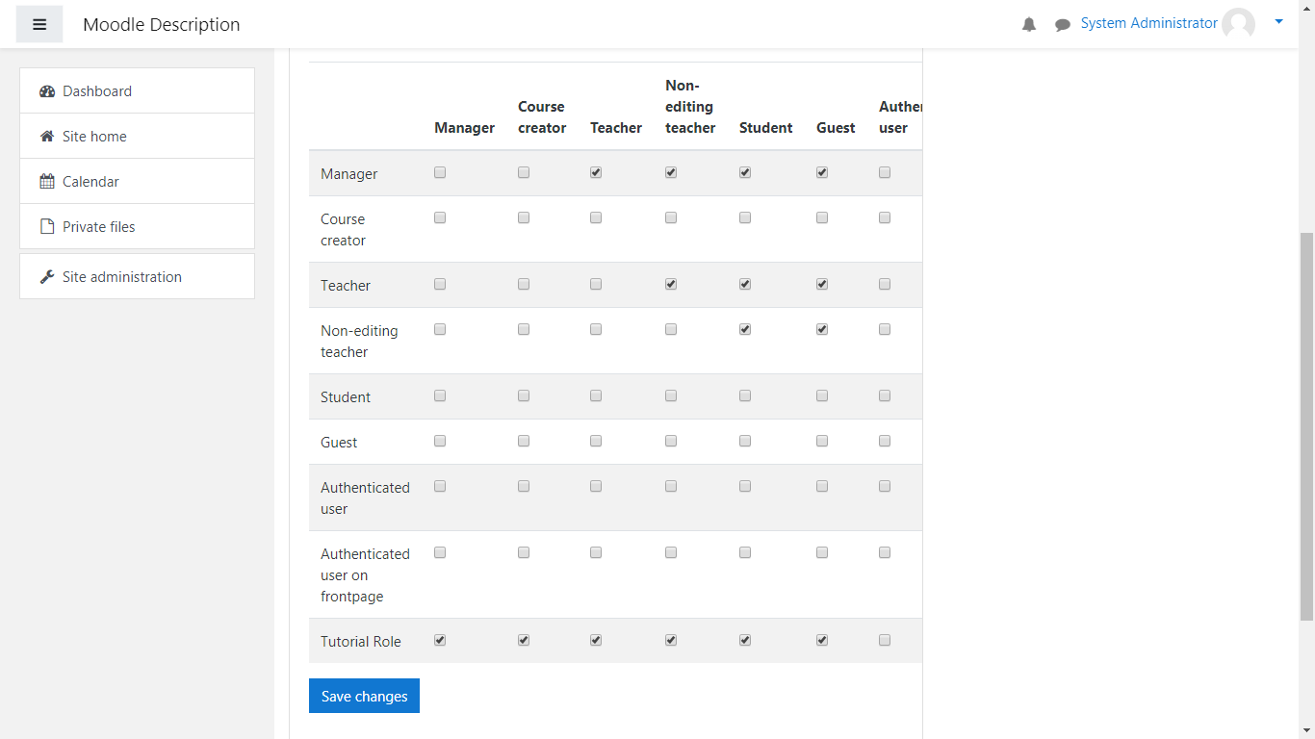This screenshot has height=739, width=1315.
Task: Click the Save changes button
Action: [364, 696]
